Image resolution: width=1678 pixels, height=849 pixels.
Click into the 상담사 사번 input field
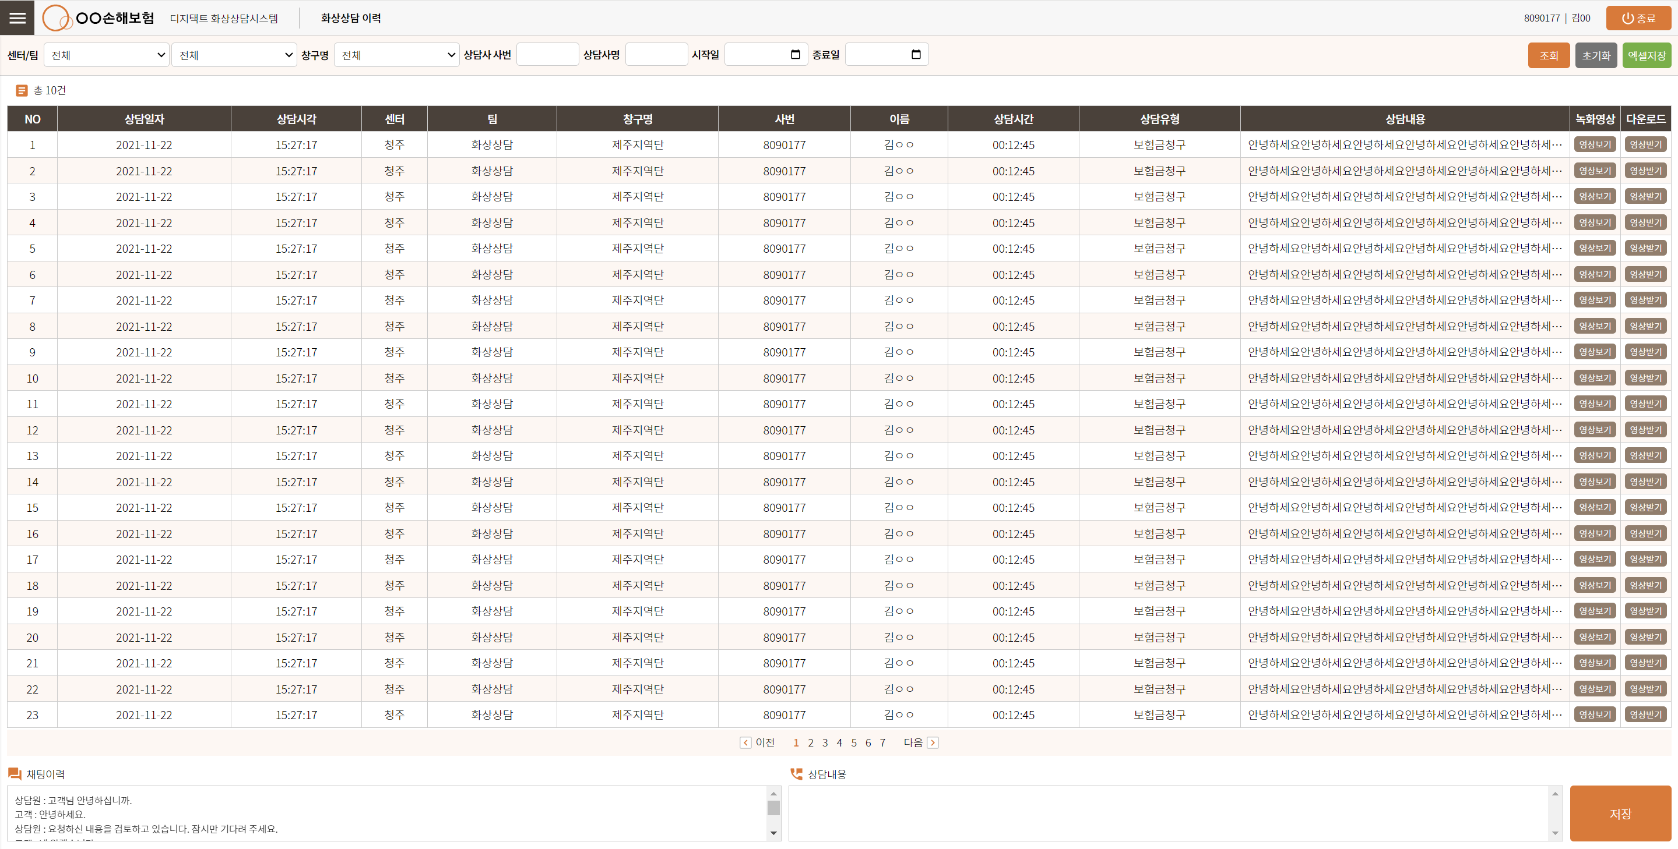(547, 55)
